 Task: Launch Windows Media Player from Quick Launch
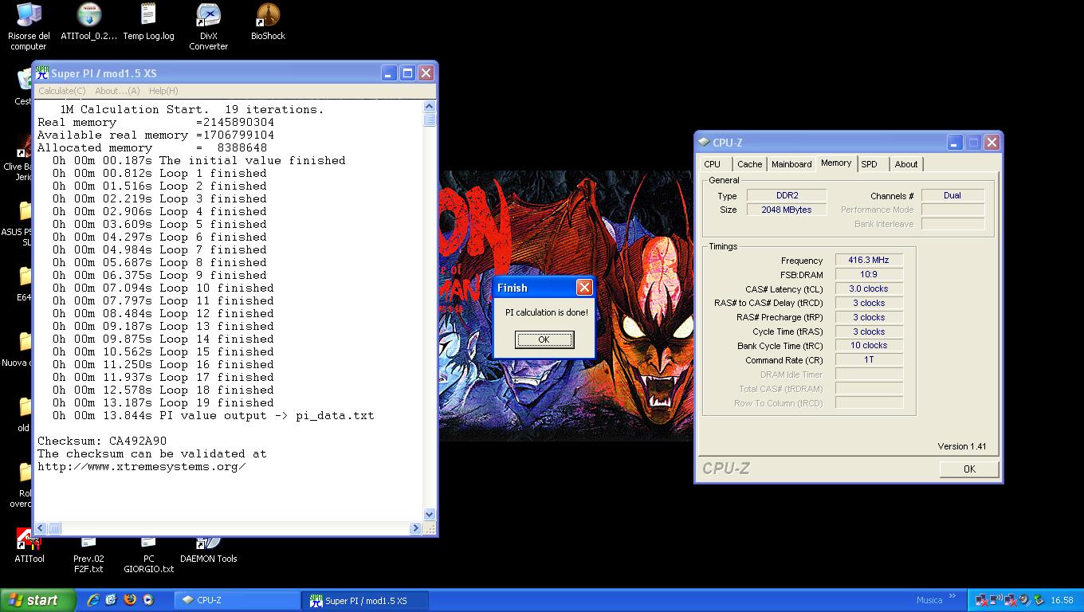tap(147, 600)
